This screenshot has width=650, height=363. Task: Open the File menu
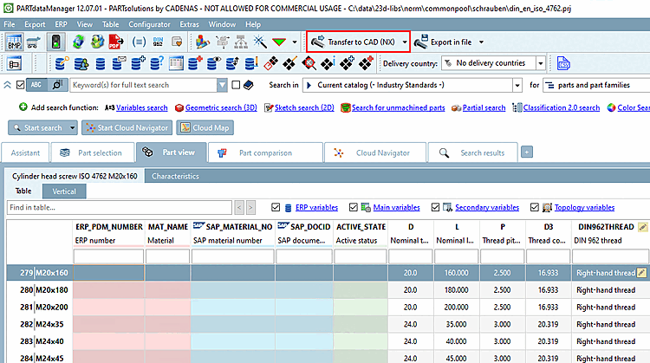click(x=10, y=24)
